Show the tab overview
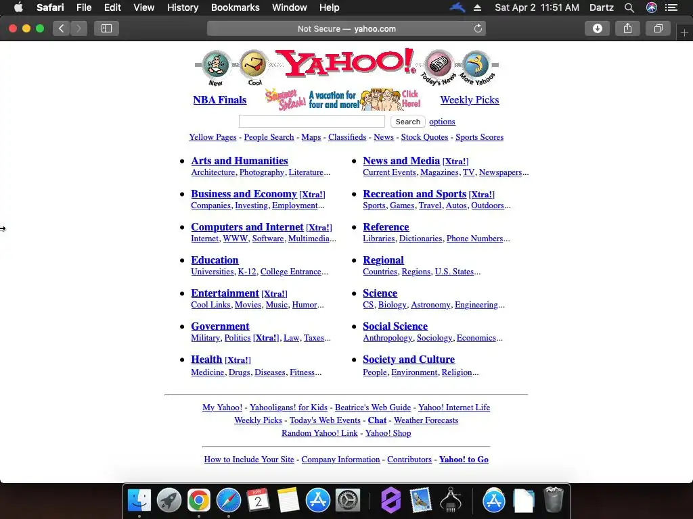Image resolution: width=693 pixels, height=519 pixels. (x=658, y=28)
